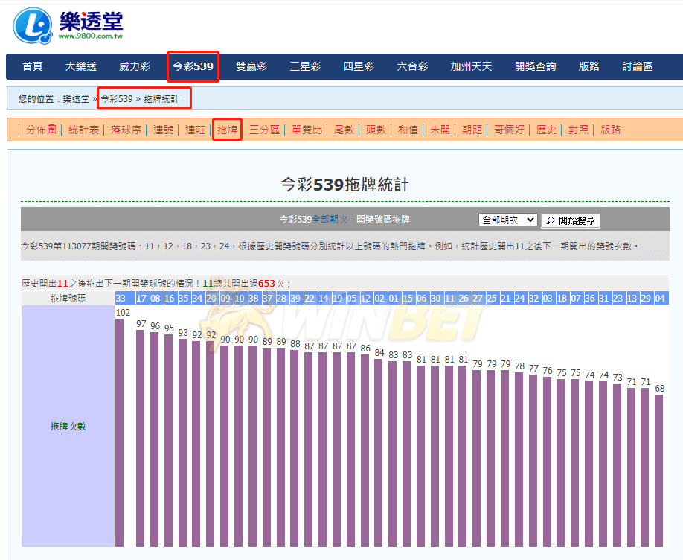Viewport: 683px width, 560px height.
Task: Open the 頭數 sub-tab
Action: (376, 130)
